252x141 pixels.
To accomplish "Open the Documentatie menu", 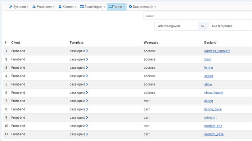I will click(x=143, y=7).
